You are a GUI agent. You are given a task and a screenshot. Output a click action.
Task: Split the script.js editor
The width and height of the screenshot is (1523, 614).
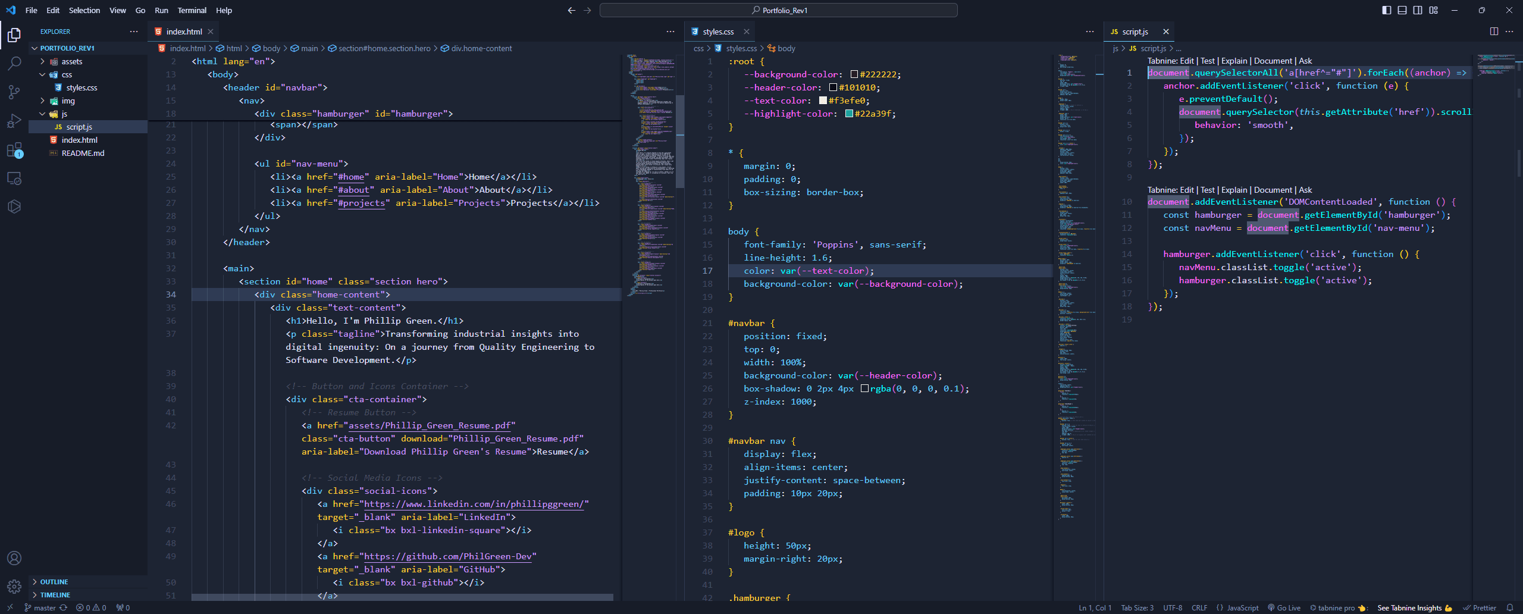click(1493, 31)
